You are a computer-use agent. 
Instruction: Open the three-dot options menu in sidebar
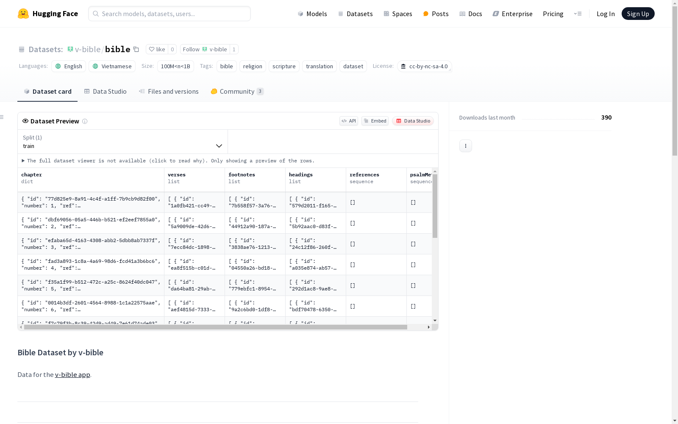point(466,146)
